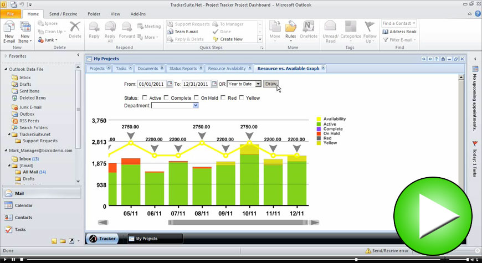This screenshot has height=263, width=482.
Task: Click the Folder List icon in navigation footer
Action: point(63,241)
